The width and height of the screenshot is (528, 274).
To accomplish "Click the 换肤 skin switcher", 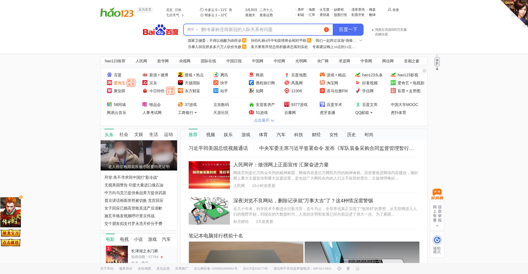I will 437,62.
